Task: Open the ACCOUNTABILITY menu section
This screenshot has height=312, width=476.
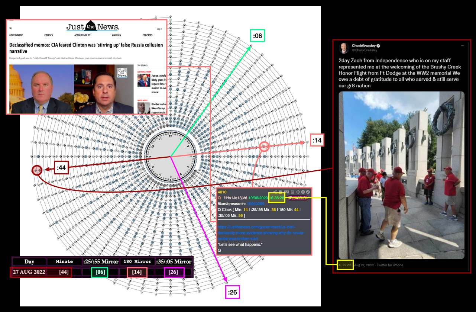Action: point(82,35)
